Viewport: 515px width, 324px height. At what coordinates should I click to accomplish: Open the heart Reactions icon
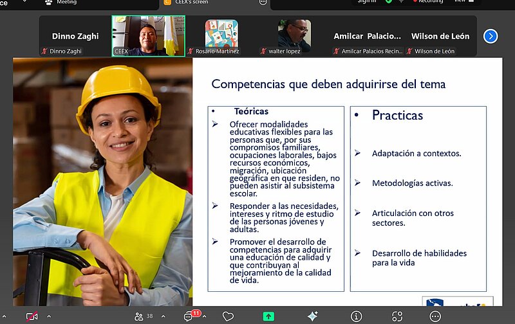(x=228, y=316)
